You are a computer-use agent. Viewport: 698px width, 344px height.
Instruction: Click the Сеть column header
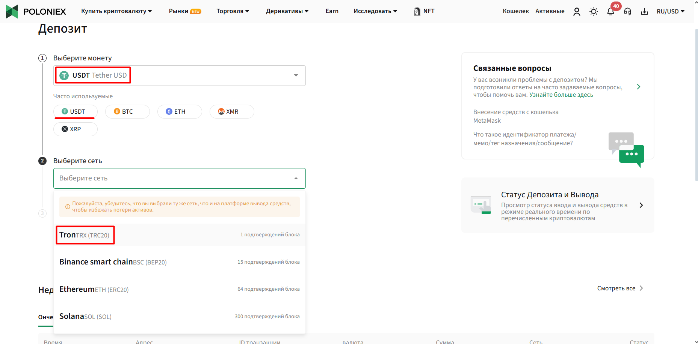click(536, 342)
